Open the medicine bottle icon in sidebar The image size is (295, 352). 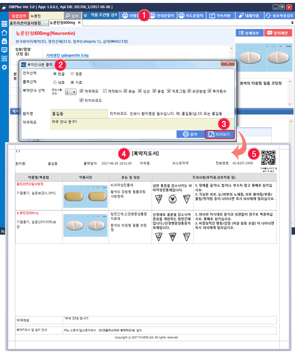tap(4, 41)
